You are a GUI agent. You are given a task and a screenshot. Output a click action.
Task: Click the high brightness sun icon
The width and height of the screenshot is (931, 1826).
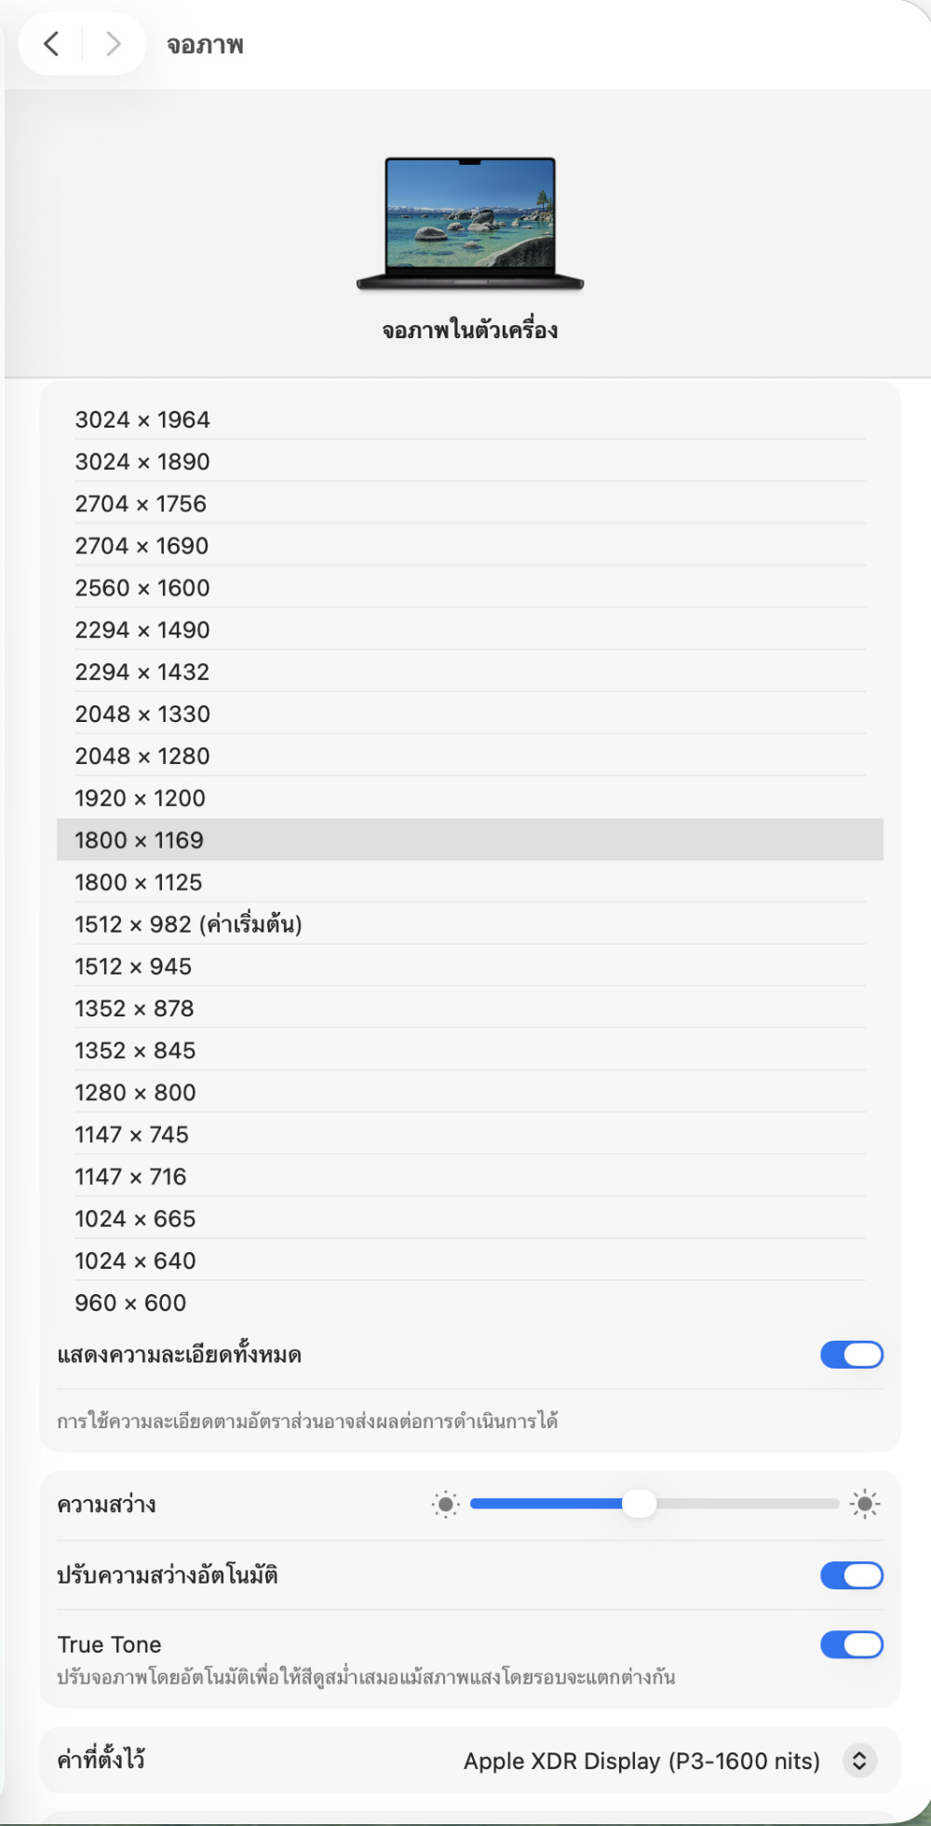865,1504
